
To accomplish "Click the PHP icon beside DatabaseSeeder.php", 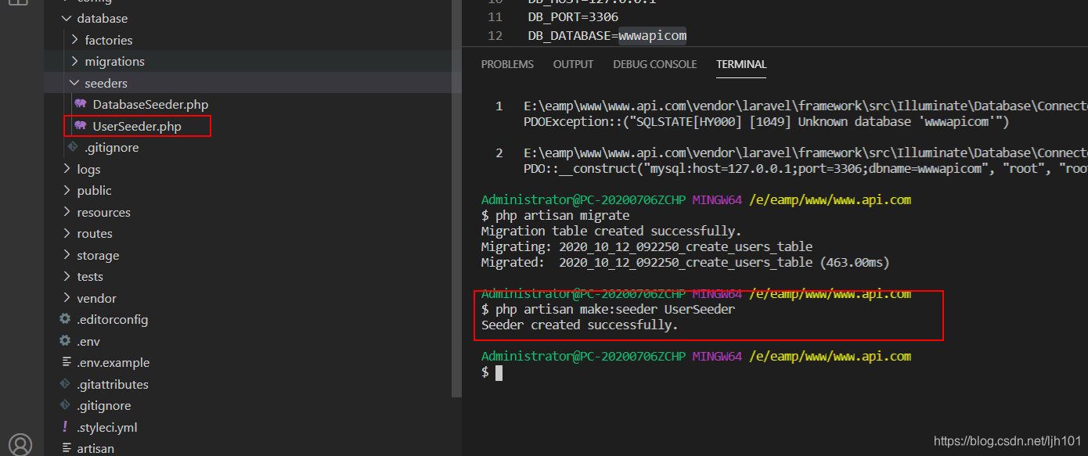I will click(x=80, y=104).
